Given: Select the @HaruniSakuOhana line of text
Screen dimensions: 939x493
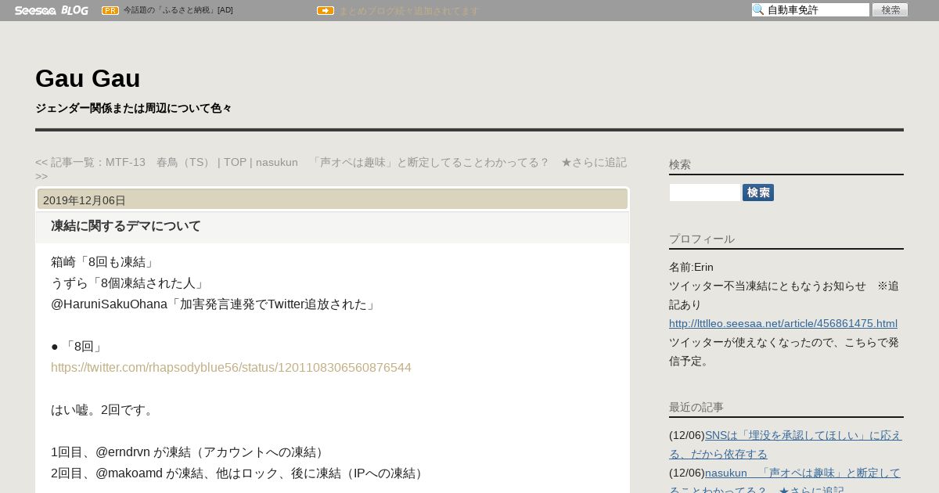Looking at the screenshot, I should (214, 304).
